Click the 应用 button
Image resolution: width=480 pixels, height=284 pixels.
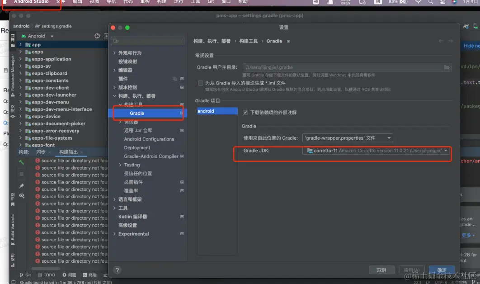coord(412,270)
